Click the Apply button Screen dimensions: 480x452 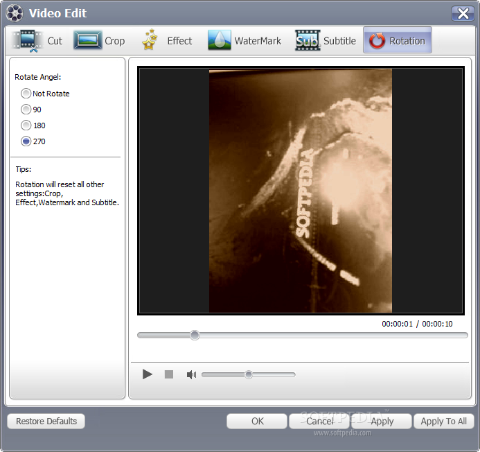(382, 421)
